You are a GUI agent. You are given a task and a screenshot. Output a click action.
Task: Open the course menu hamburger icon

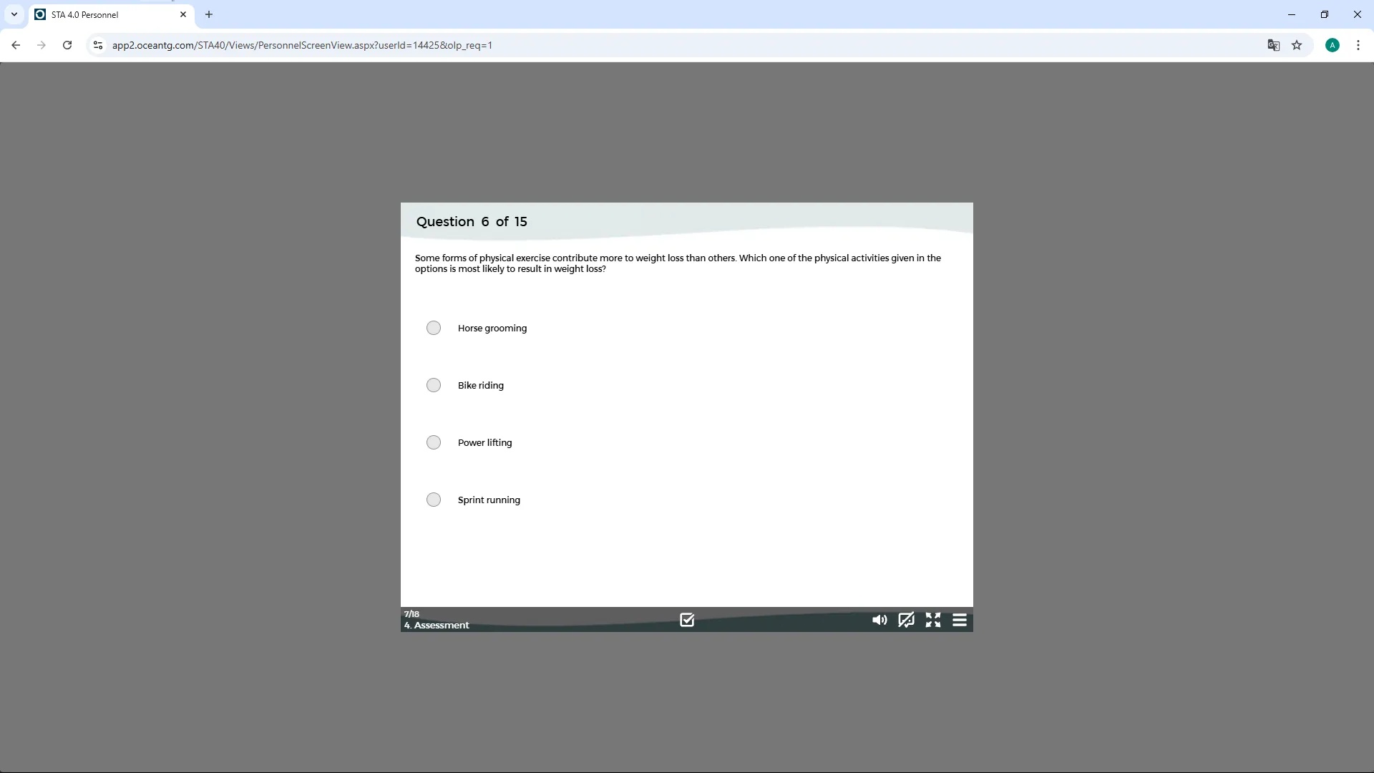pyautogui.click(x=960, y=620)
